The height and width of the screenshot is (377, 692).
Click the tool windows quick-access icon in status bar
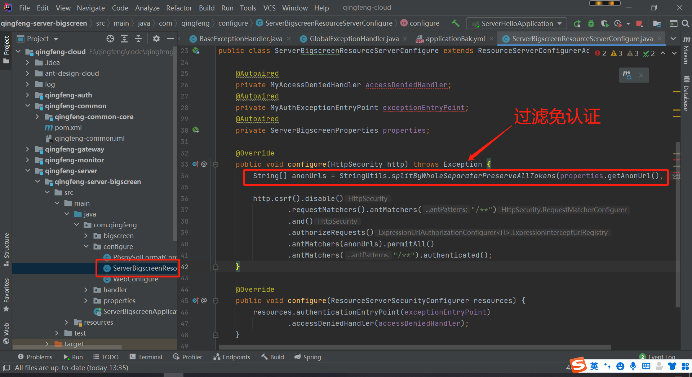point(6,368)
